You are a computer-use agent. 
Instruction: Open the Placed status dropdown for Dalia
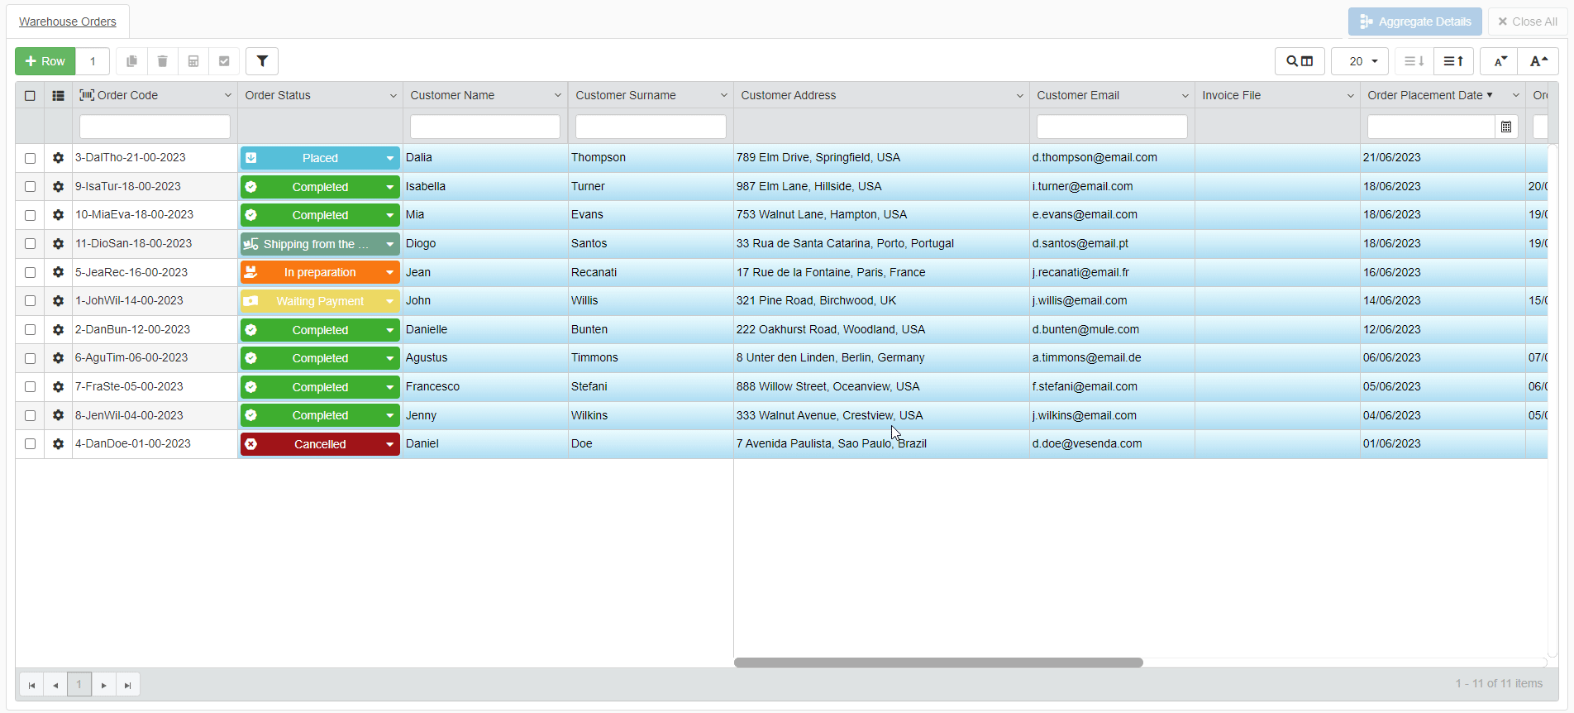[389, 158]
